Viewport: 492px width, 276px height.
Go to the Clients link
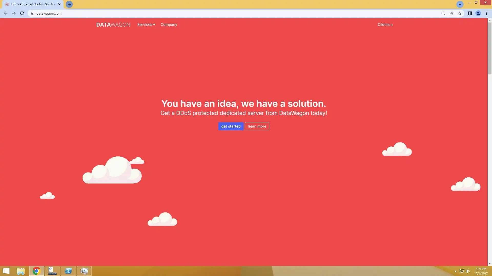(x=385, y=25)
